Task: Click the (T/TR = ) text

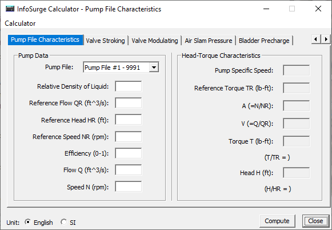Action: (277, 157)
